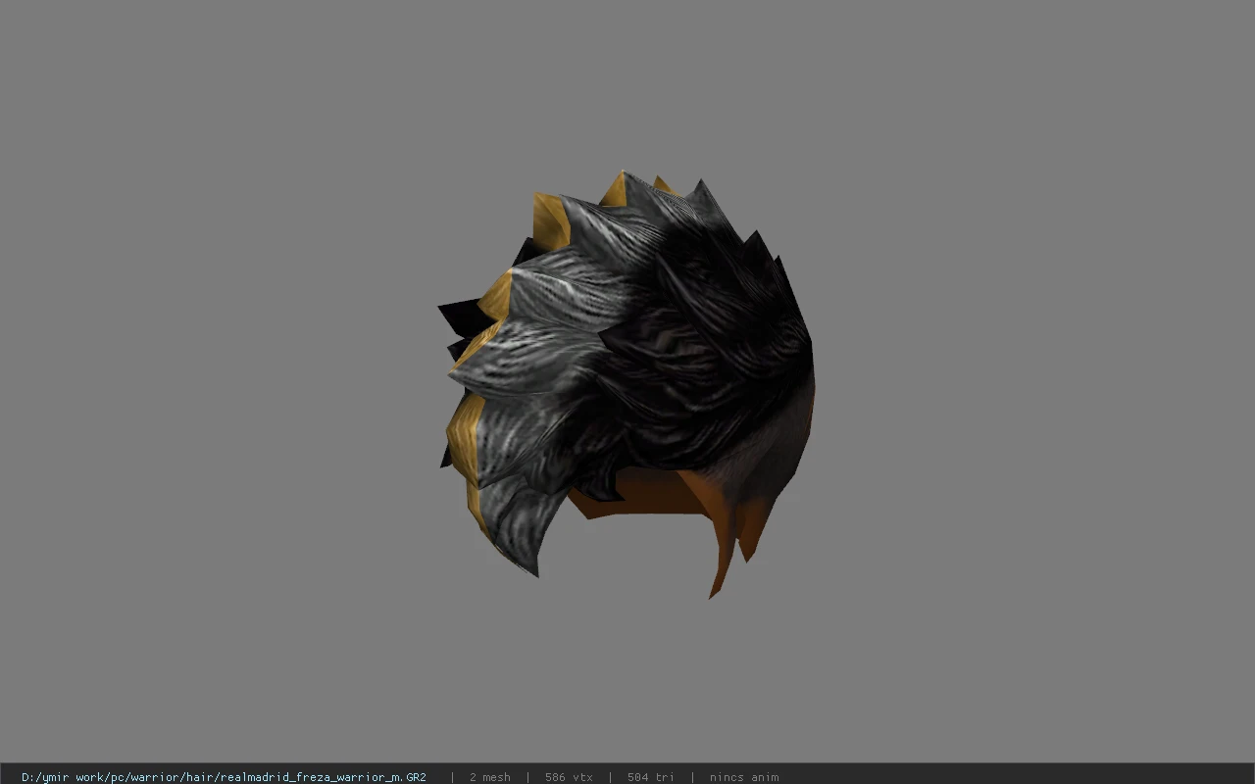Click the '504 tri' status entry

click(650, 777)
